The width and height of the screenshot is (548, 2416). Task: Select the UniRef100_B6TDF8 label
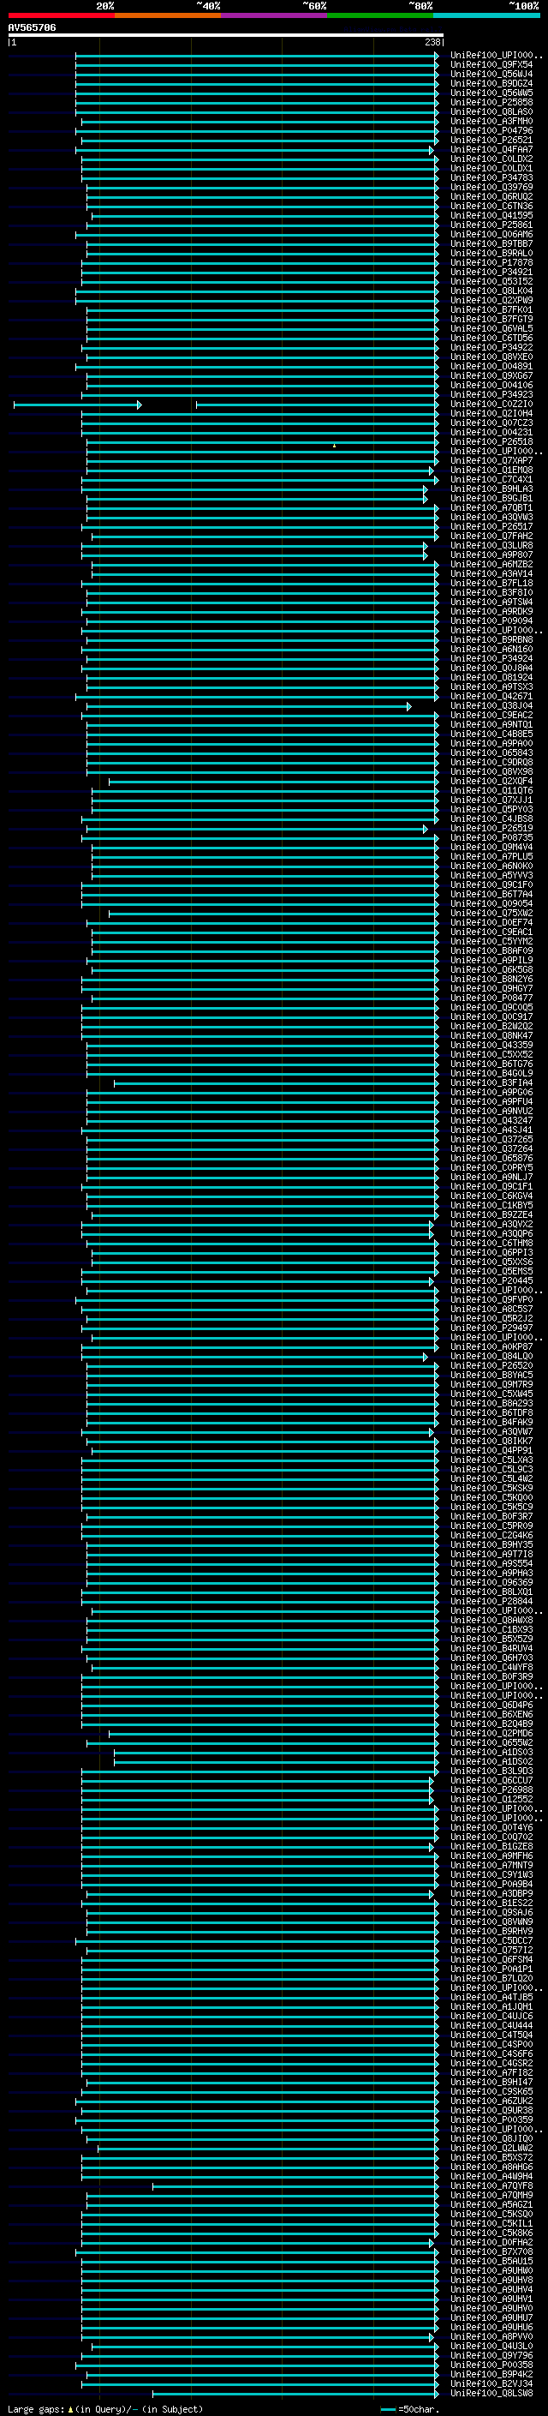(491, 1412)
